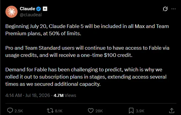
Task: Open the @claudeai handle link
Action: point(31,15)
